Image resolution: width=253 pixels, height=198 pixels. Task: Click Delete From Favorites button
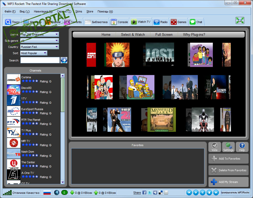click(x=228, y=170)
